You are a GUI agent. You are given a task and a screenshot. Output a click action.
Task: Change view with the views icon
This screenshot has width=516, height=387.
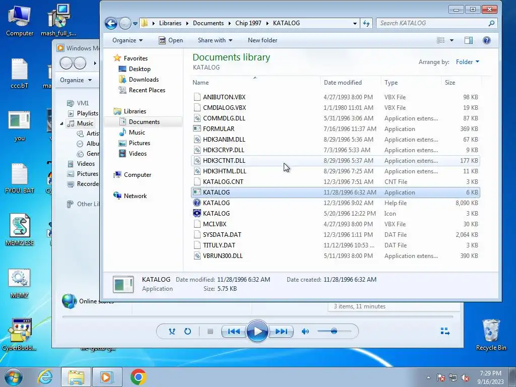tap(440, 40)
